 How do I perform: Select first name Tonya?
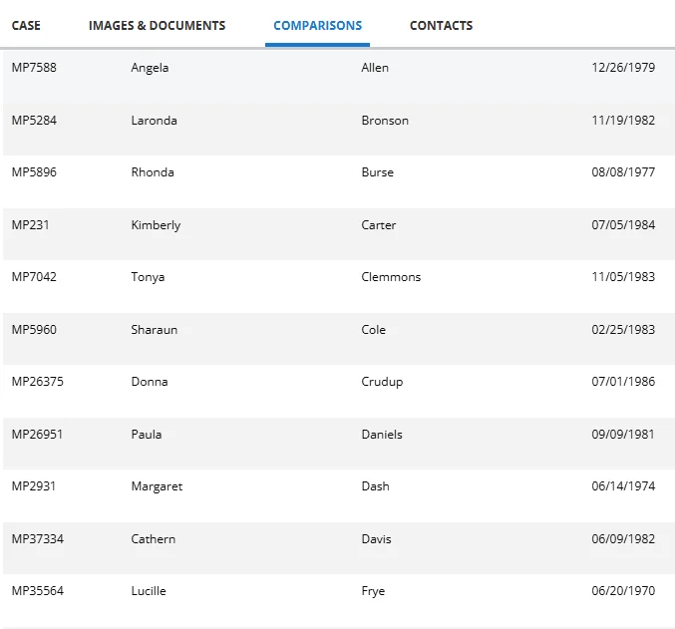148,277
